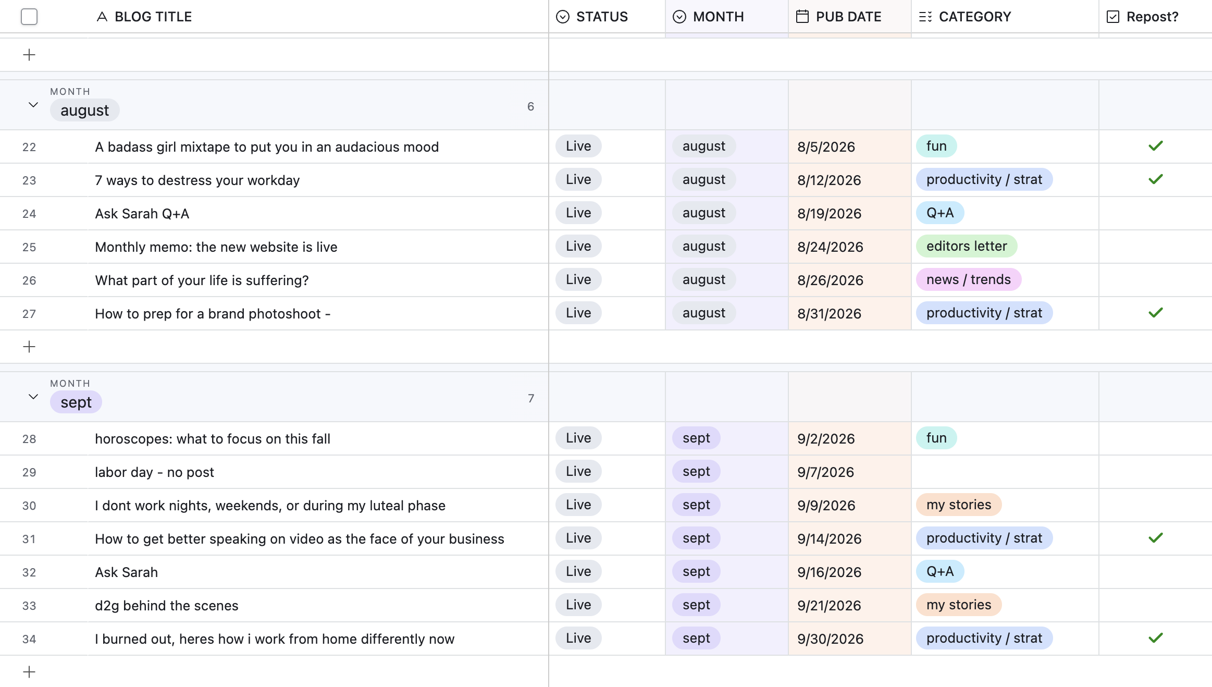The width and height of the screenshot is (1212, 687).
Task: Collapse the august month group
Action: 33,105
